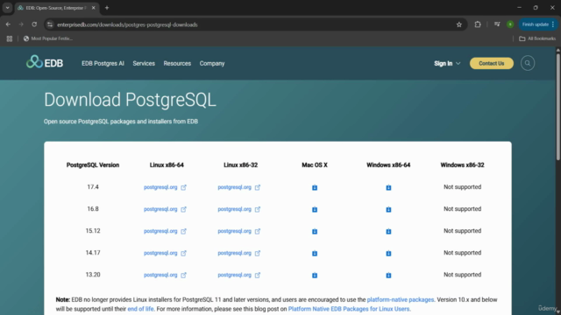Download PostgreSQL 16.8 for Windows x86-64
The width and height of the screenshot is (561, 315).
point(388,209)
